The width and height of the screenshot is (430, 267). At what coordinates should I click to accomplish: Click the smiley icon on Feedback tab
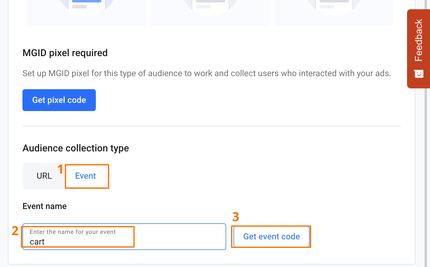point(419,74)
